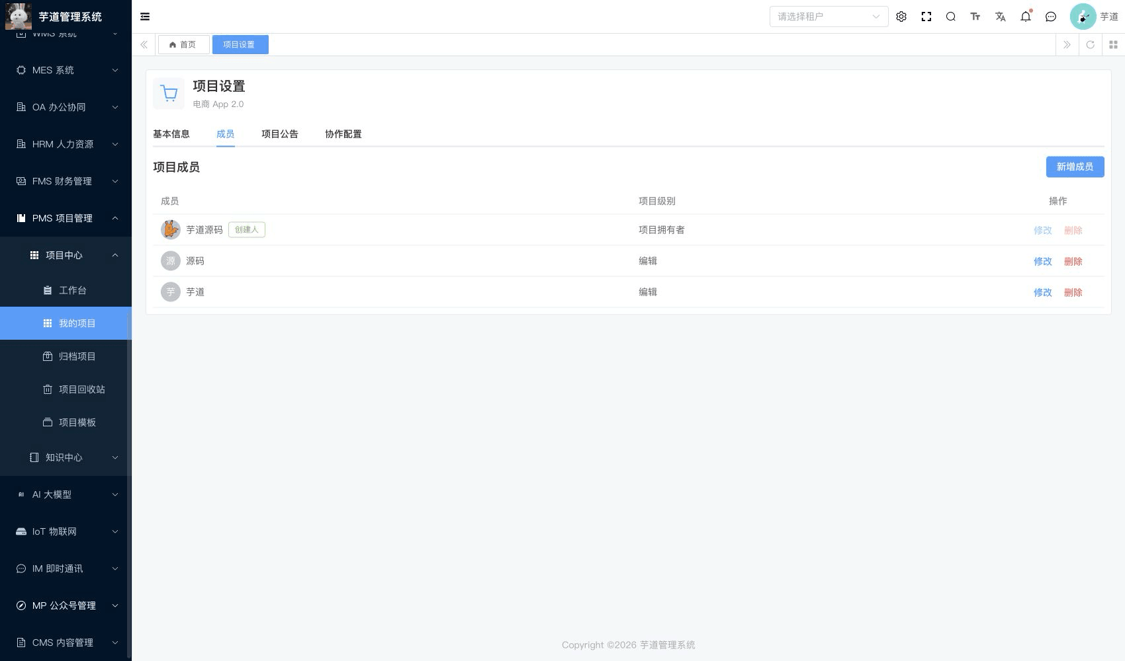This screenshot has width=1125, height=661.
Task: Click the IM 即时通讯 chat icon
Action: (x=21, y=568)
